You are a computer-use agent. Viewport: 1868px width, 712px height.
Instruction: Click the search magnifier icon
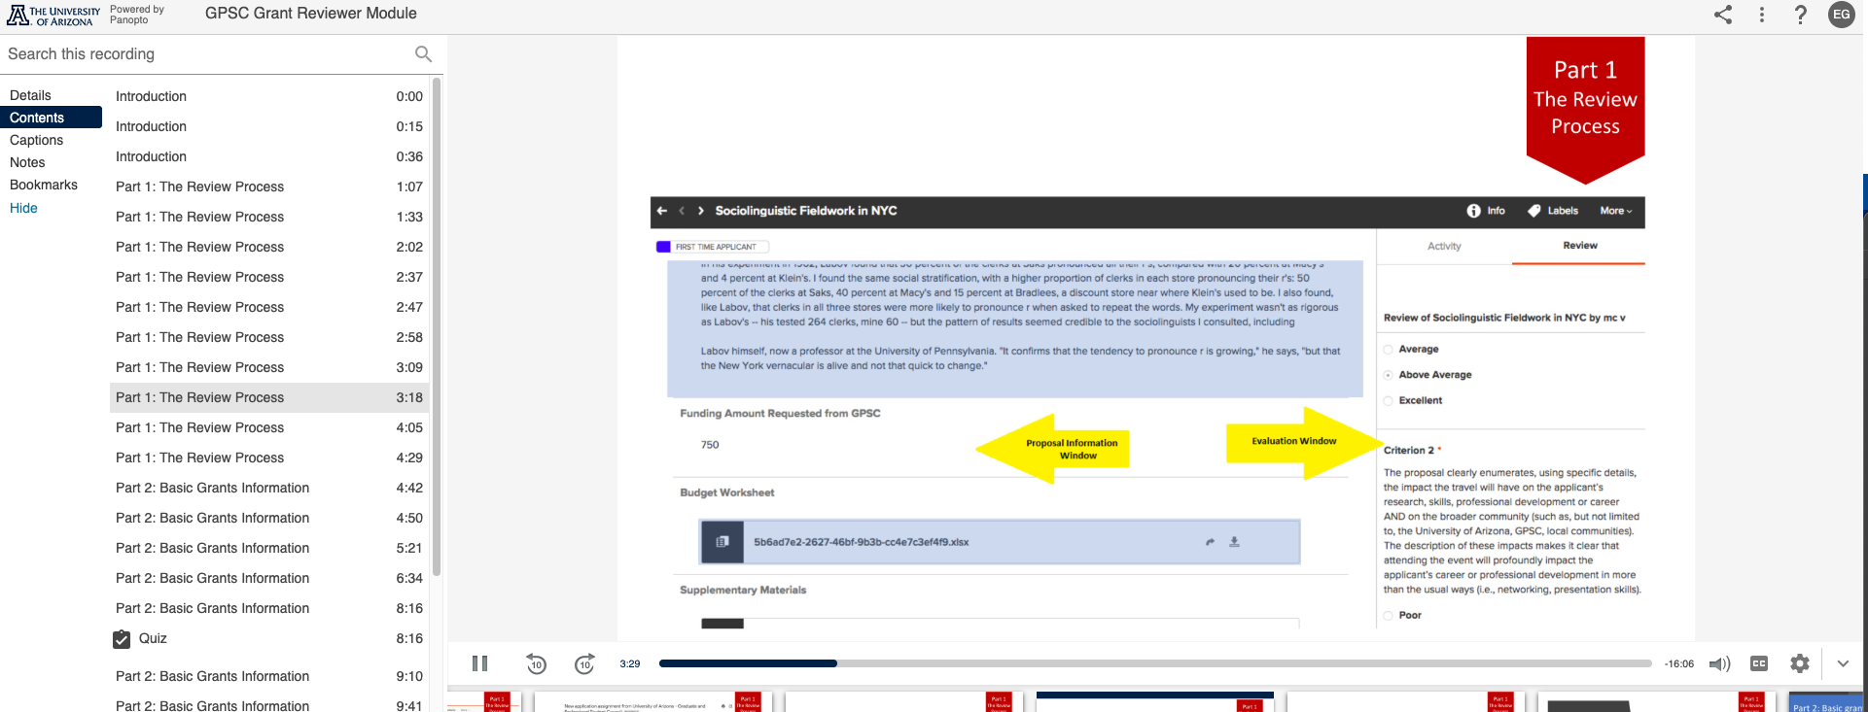[423, 54]
